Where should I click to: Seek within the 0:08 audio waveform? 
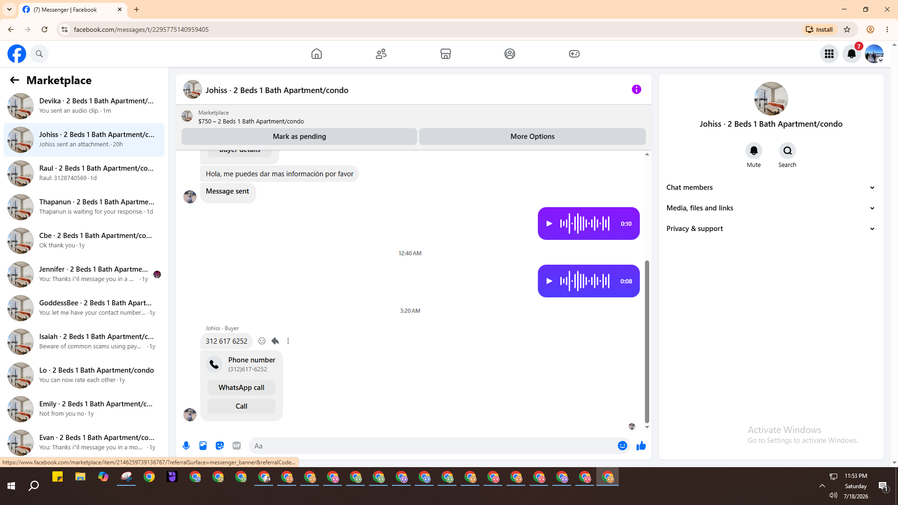tap(585, 281)
